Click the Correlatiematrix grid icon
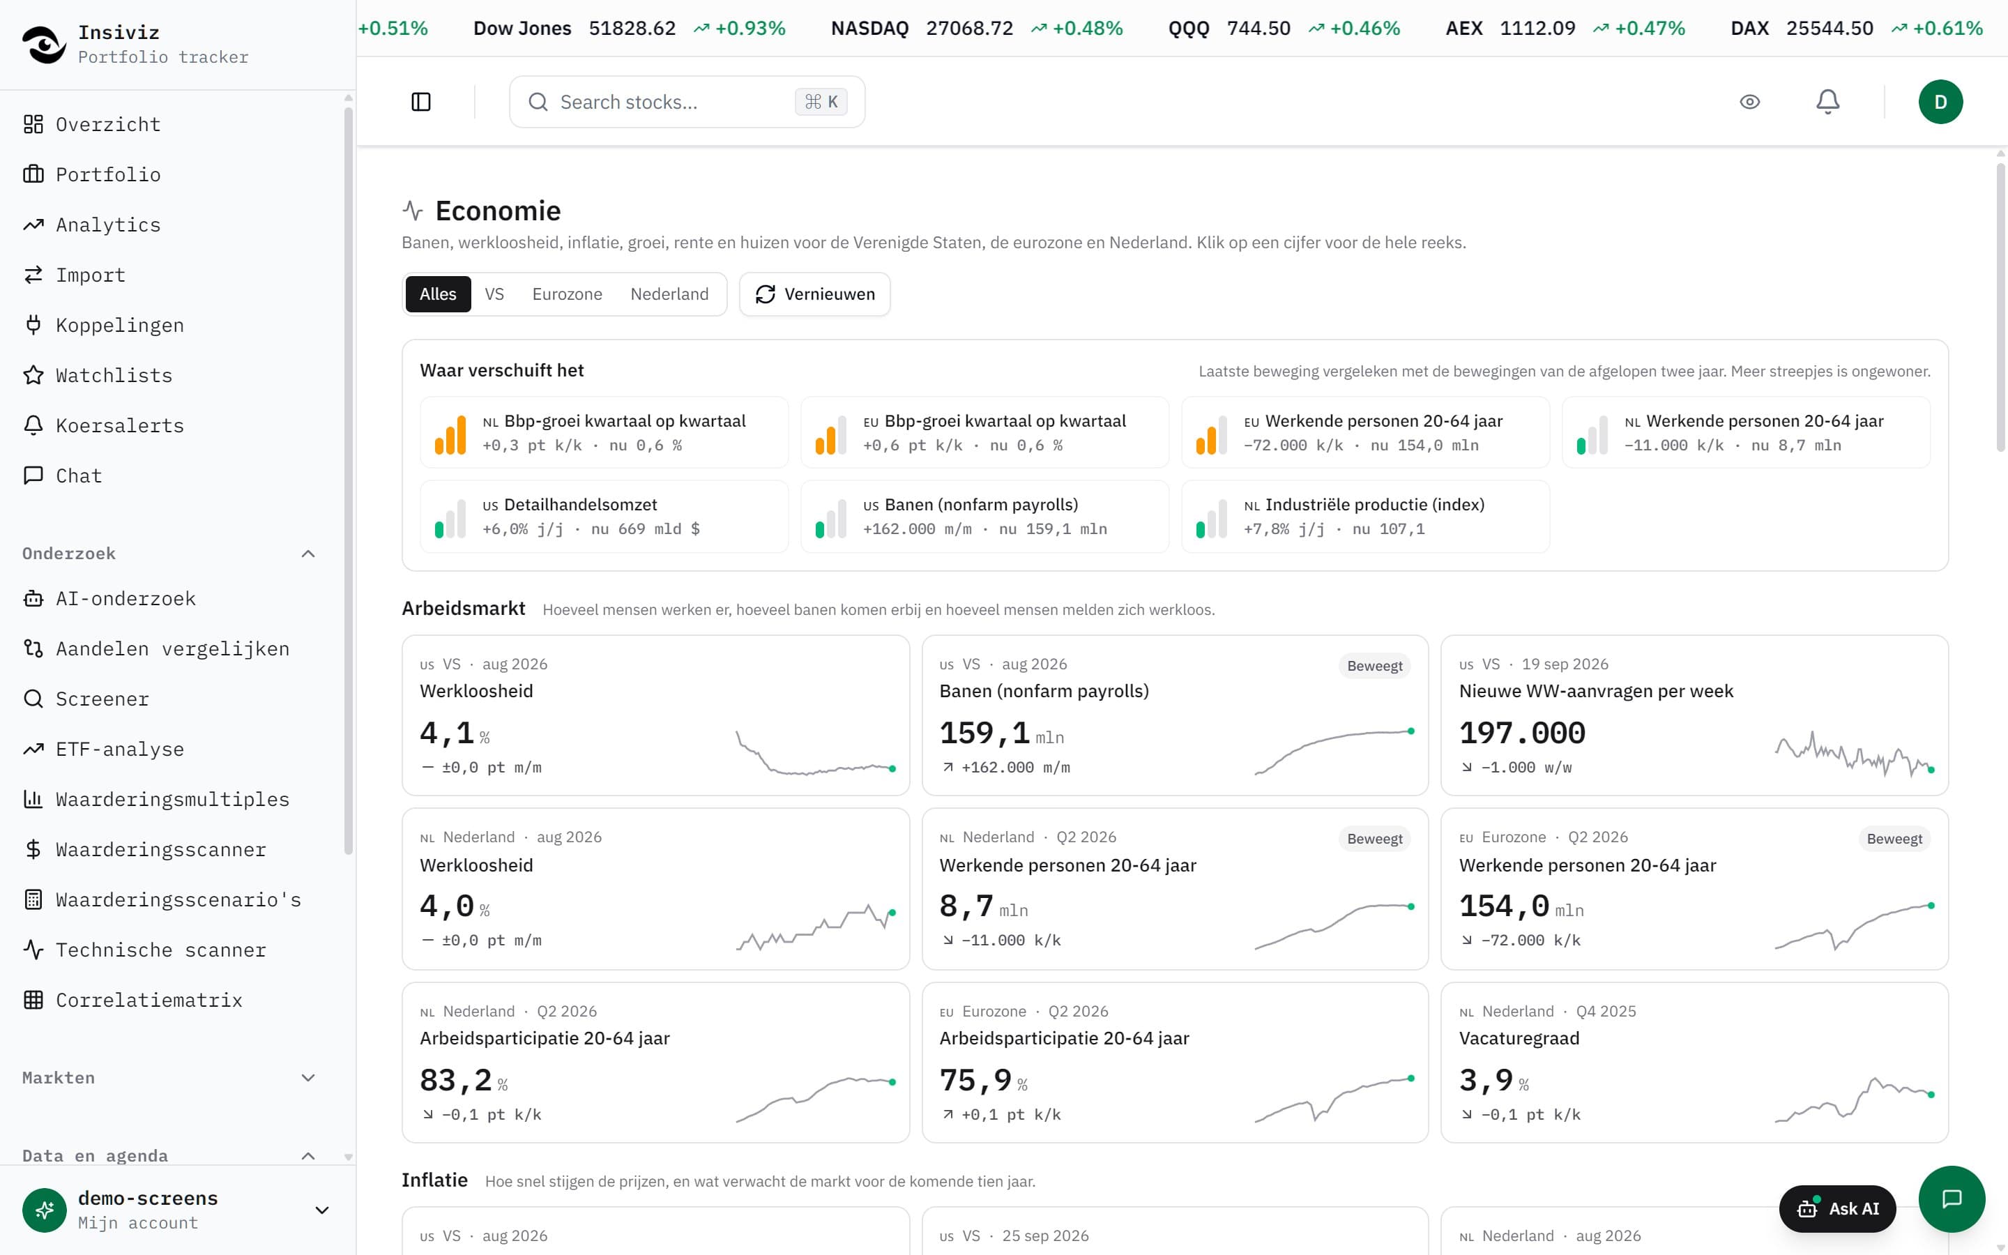Image resolution: width=2008 pixels, height=1255 pixels. point(33,1001)
